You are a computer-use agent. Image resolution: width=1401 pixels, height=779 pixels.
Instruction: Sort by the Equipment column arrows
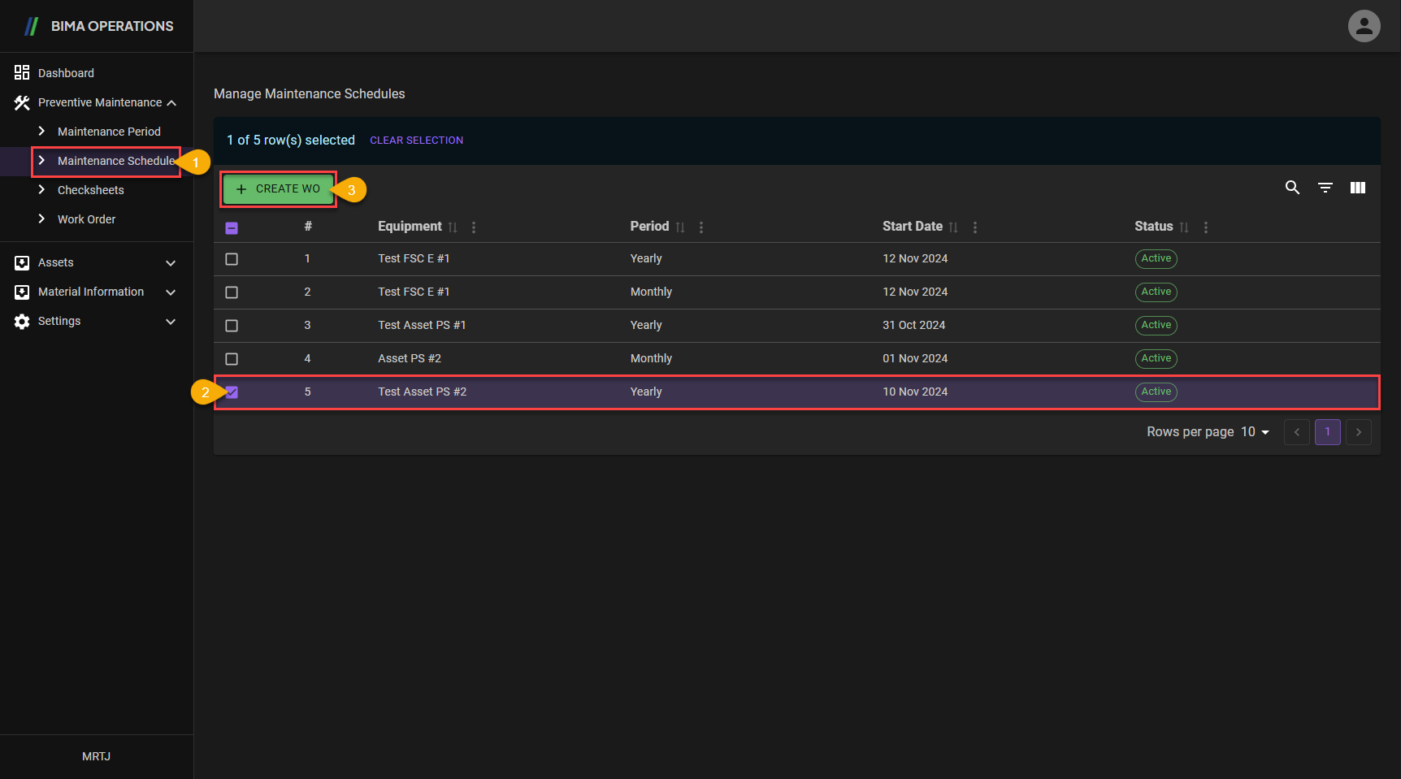coord(453,227)
